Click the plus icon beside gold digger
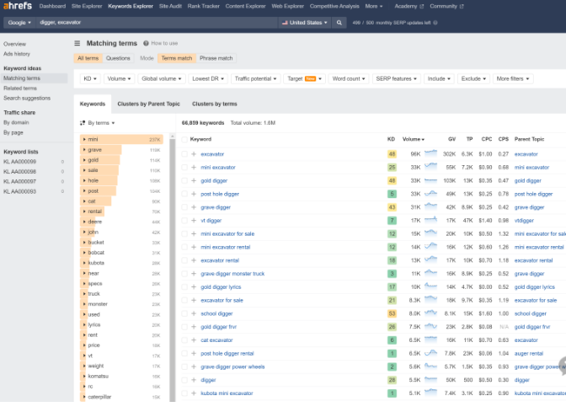Viewport: 566px width, 412px height. [x=194, y=180]
